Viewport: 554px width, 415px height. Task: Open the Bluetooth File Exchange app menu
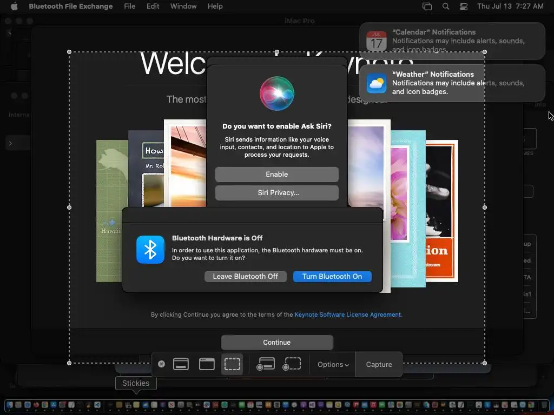pos(71,6)
